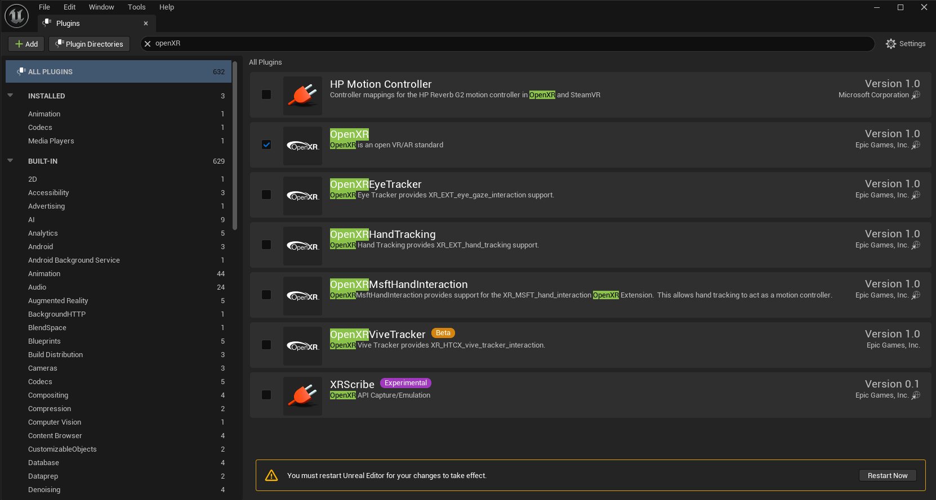The width and height of the screenshot is (936, 500).
Task: Select the Augmented Reality category
Action: click(x=58, y=301)
